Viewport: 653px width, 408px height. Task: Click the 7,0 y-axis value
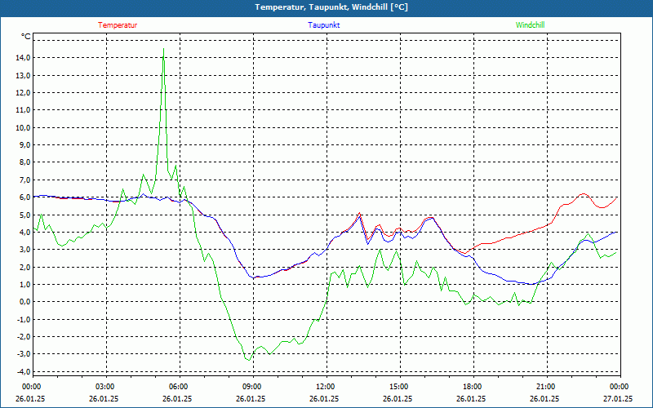tap(24, 180)
